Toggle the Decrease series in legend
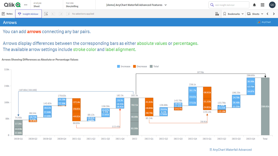This screenshot has width=278, height=156. pos(140,66)
